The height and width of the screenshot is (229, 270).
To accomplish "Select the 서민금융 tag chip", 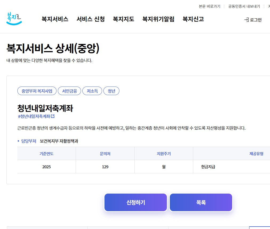I will pos(69,91).
